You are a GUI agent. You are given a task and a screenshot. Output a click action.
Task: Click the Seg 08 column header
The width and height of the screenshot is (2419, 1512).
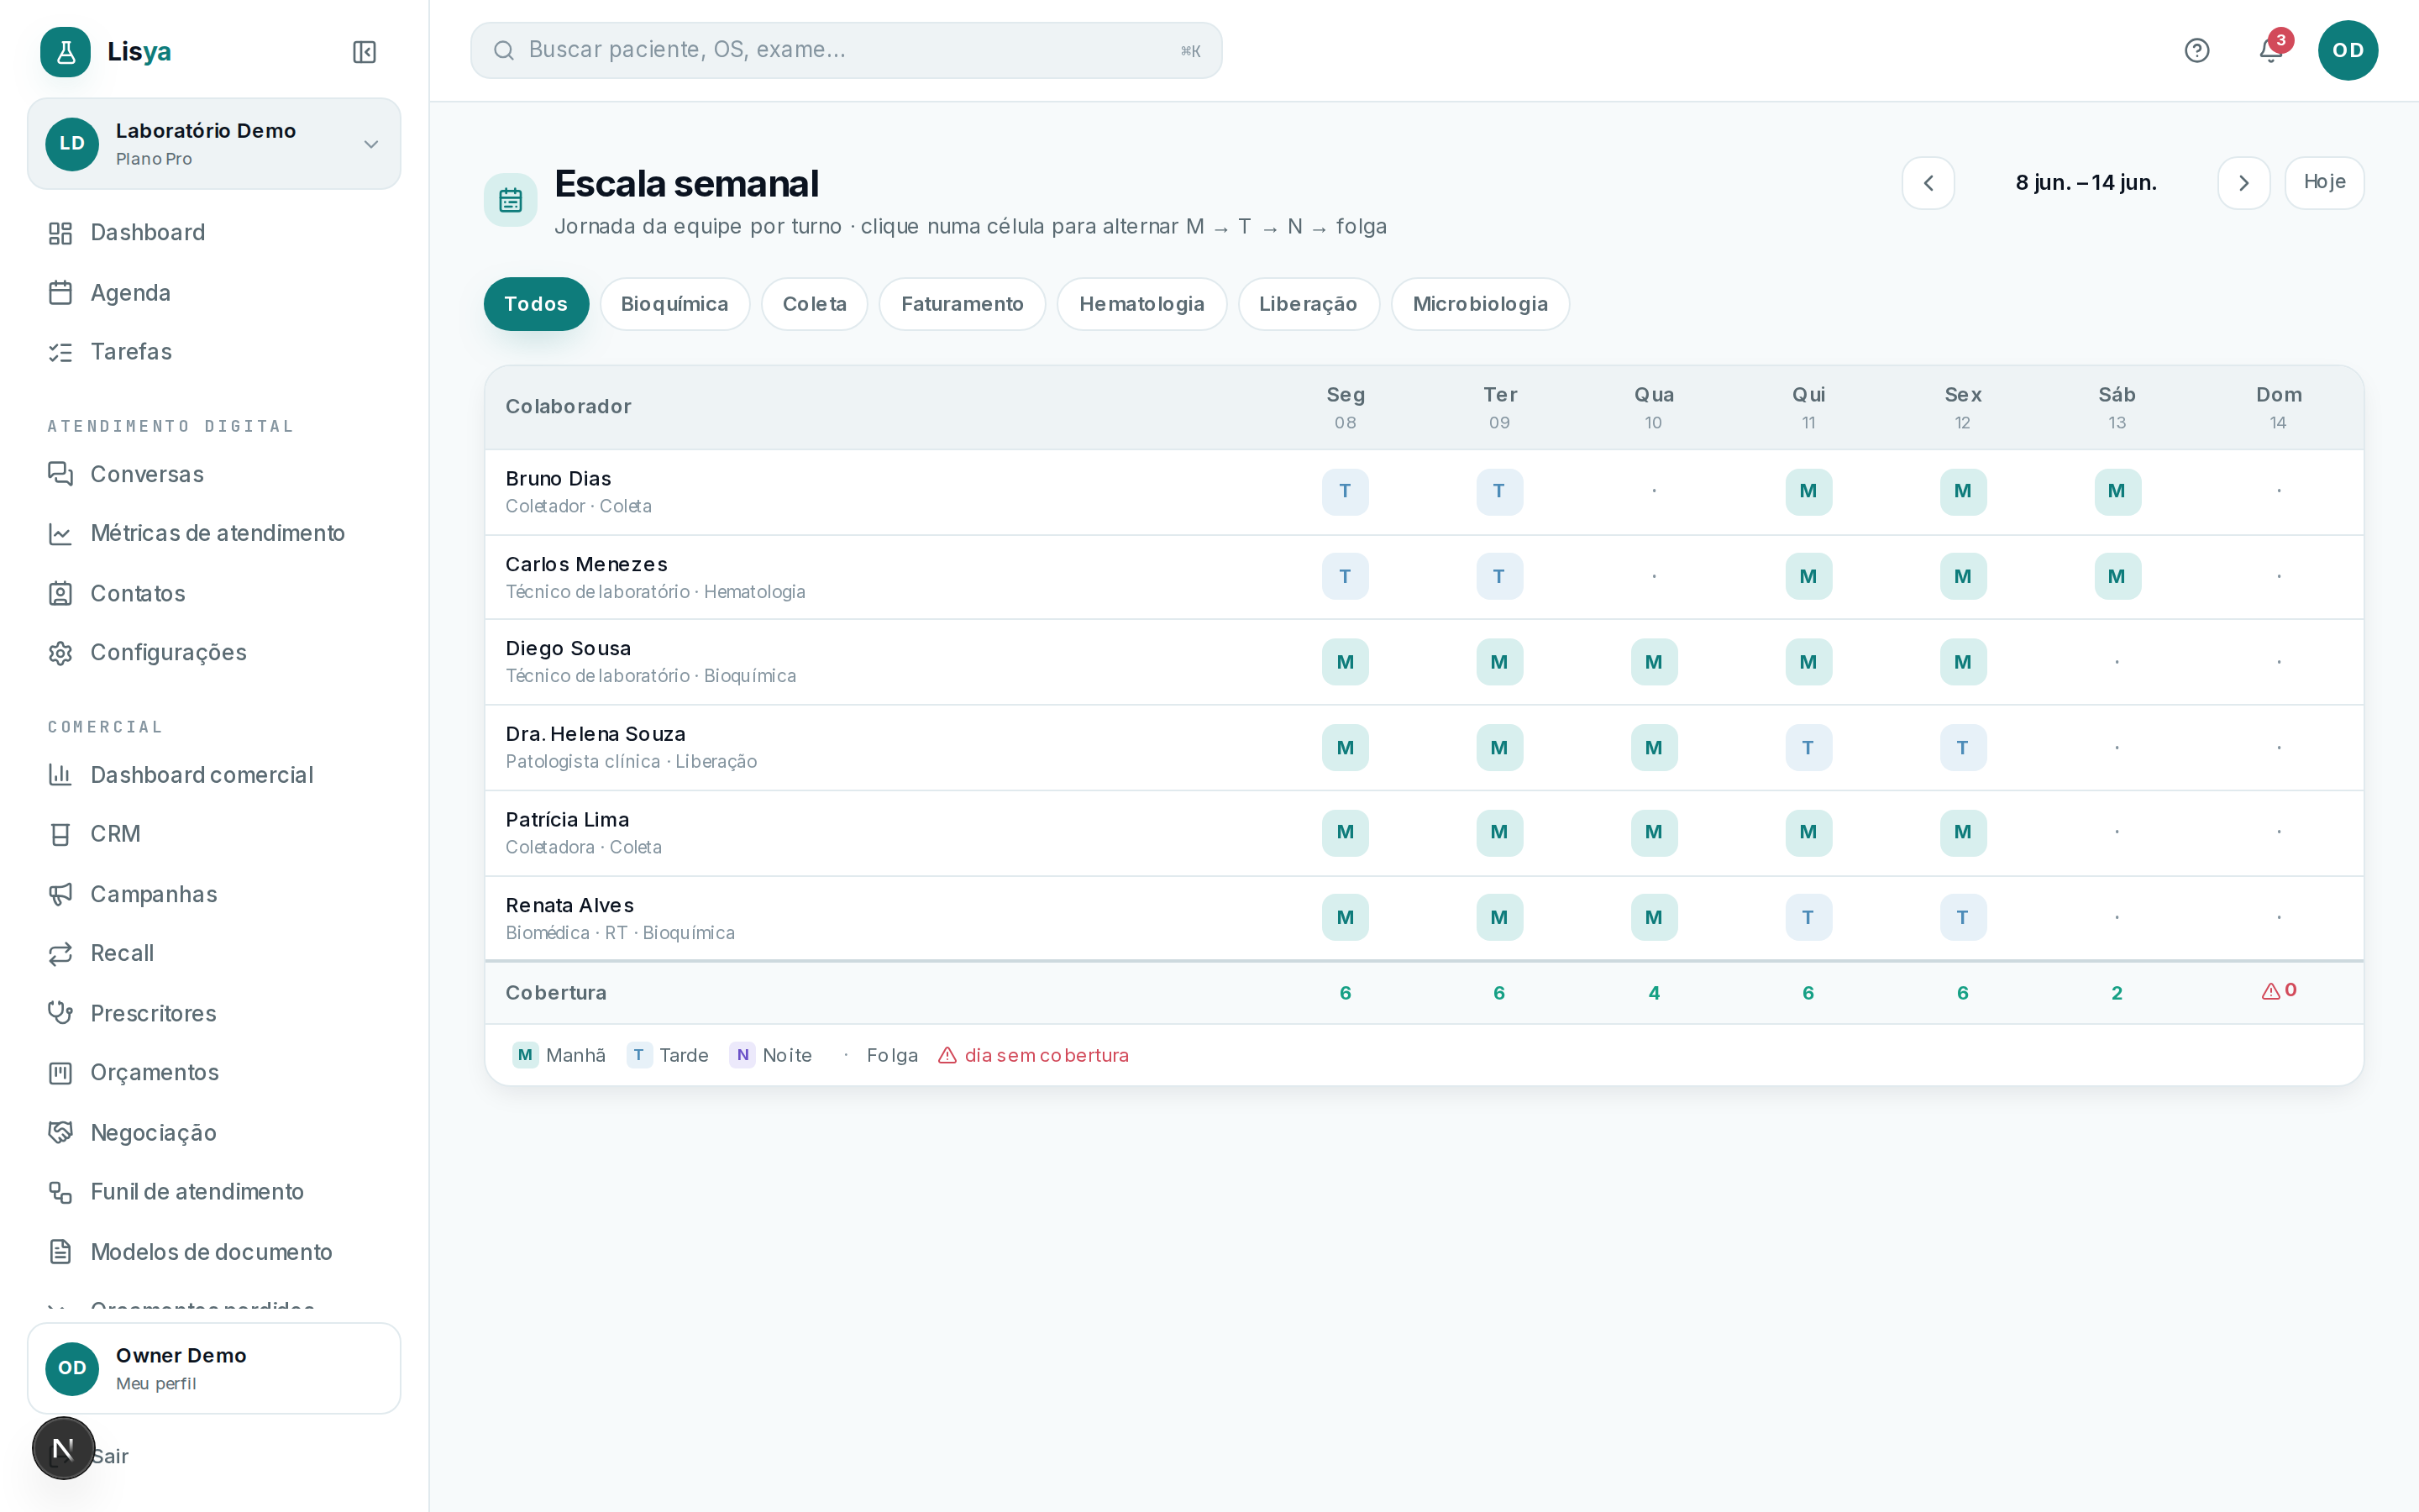[1345, 407]
